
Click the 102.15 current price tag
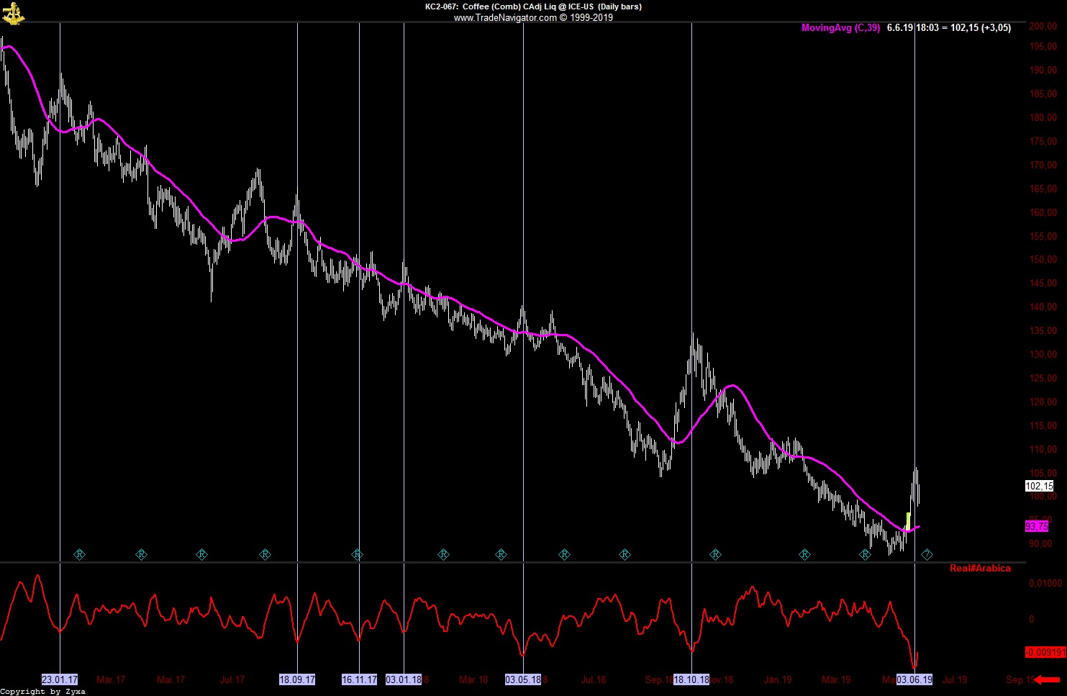coord(1039,486)
